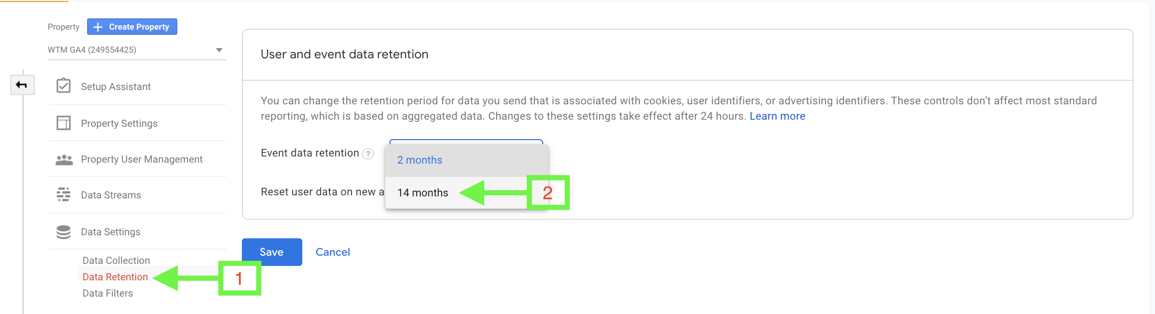Screen dimensions: 1155x314
Task: Click the back arrow icon button
Action: point(22,85)
